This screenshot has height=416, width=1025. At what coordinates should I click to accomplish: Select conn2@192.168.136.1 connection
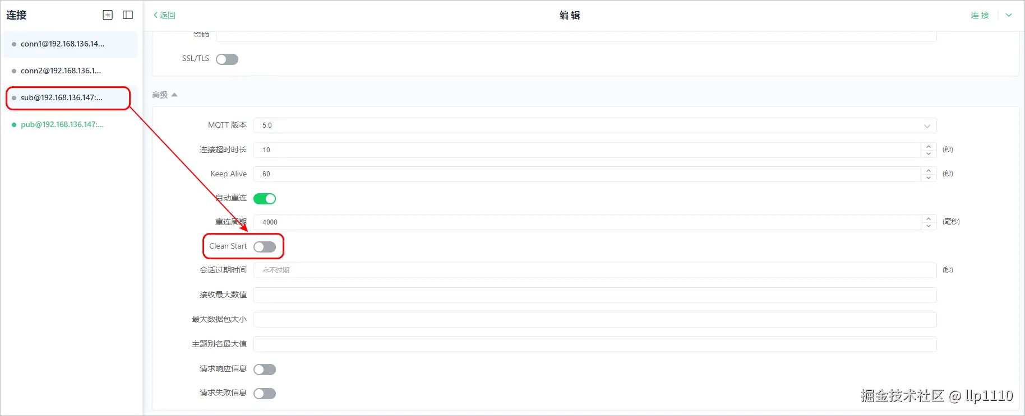(x=70, y=71)
